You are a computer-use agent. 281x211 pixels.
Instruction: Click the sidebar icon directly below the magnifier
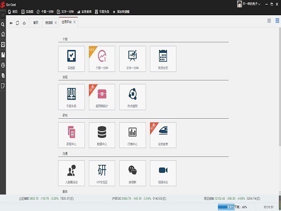pos(3,34)
